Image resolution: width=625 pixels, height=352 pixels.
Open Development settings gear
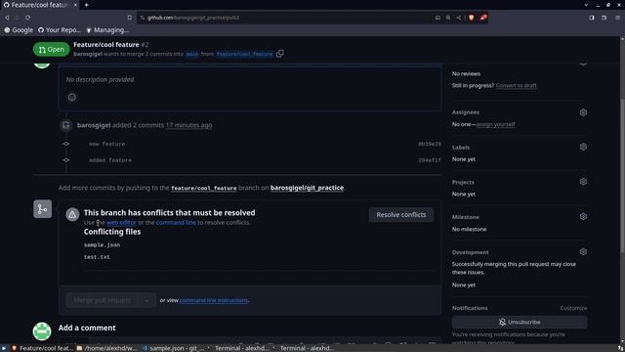(x=583, y=252)
